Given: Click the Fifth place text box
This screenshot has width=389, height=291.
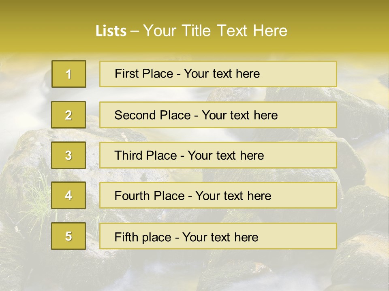Looking at the screenshot, I should [218, 236].
